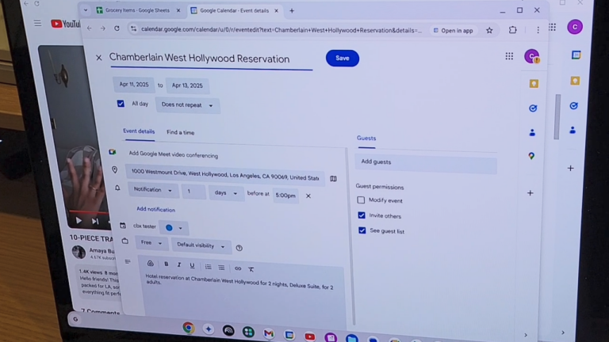This screenshot has width=609, height=342.
Task: Expand the Does not repeat dropdown
Action: tap(187, 105)
